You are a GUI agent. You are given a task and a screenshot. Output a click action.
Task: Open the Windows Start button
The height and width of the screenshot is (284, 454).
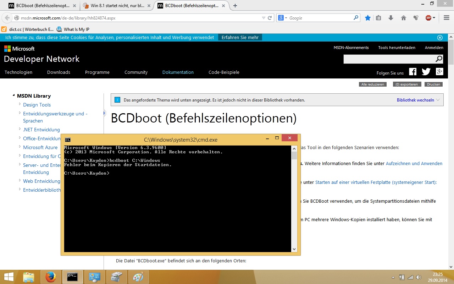tap(9, 277)
